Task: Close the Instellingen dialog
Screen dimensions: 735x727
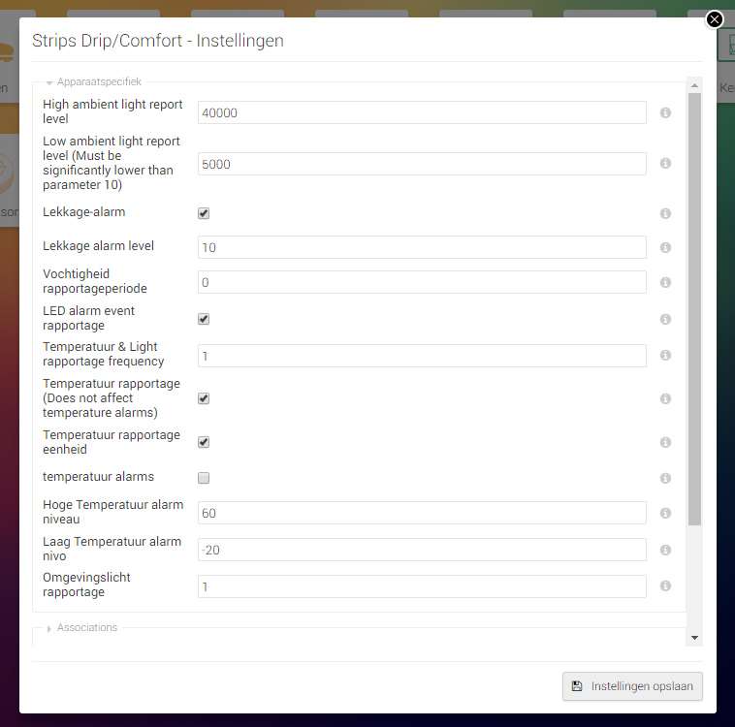Action: [x=715, y=18]
